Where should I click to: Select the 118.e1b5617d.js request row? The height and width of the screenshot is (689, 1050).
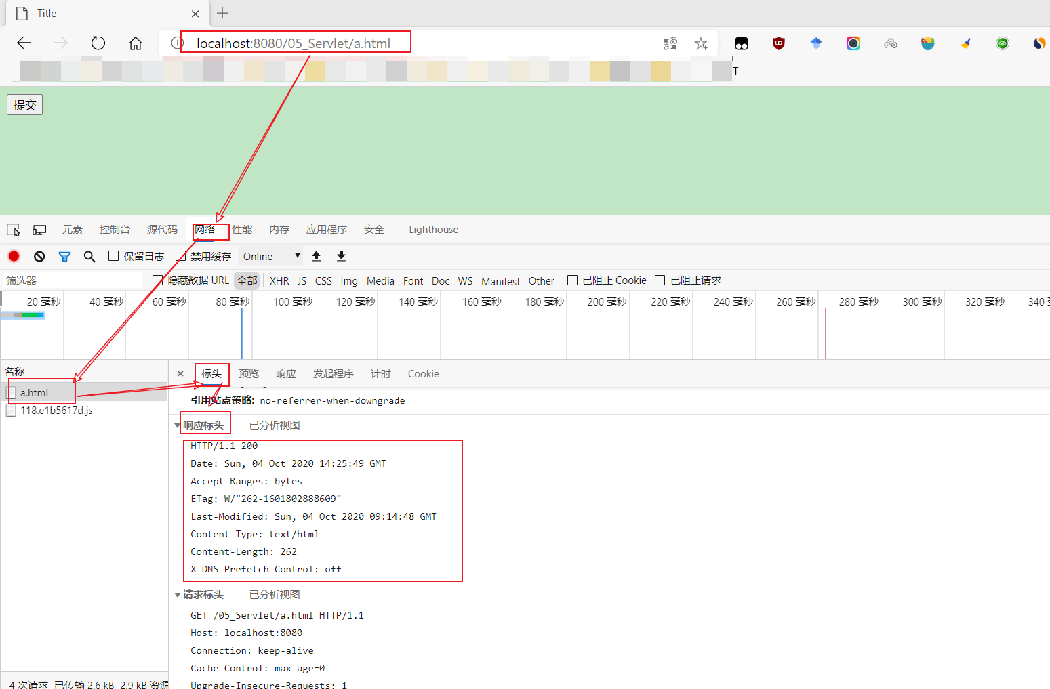point(84,411)
